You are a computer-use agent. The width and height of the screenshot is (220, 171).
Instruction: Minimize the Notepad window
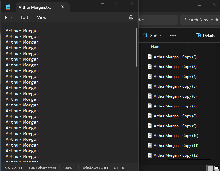click(102, 3)
